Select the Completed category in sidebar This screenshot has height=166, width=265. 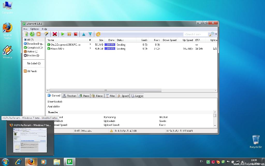click(x=33, y=48)
